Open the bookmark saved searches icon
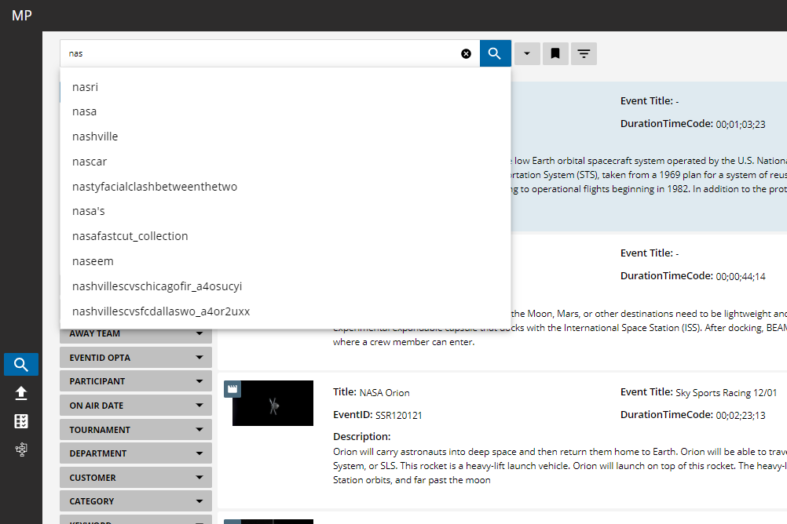This screenshot has height=524, width=787. 555,53
